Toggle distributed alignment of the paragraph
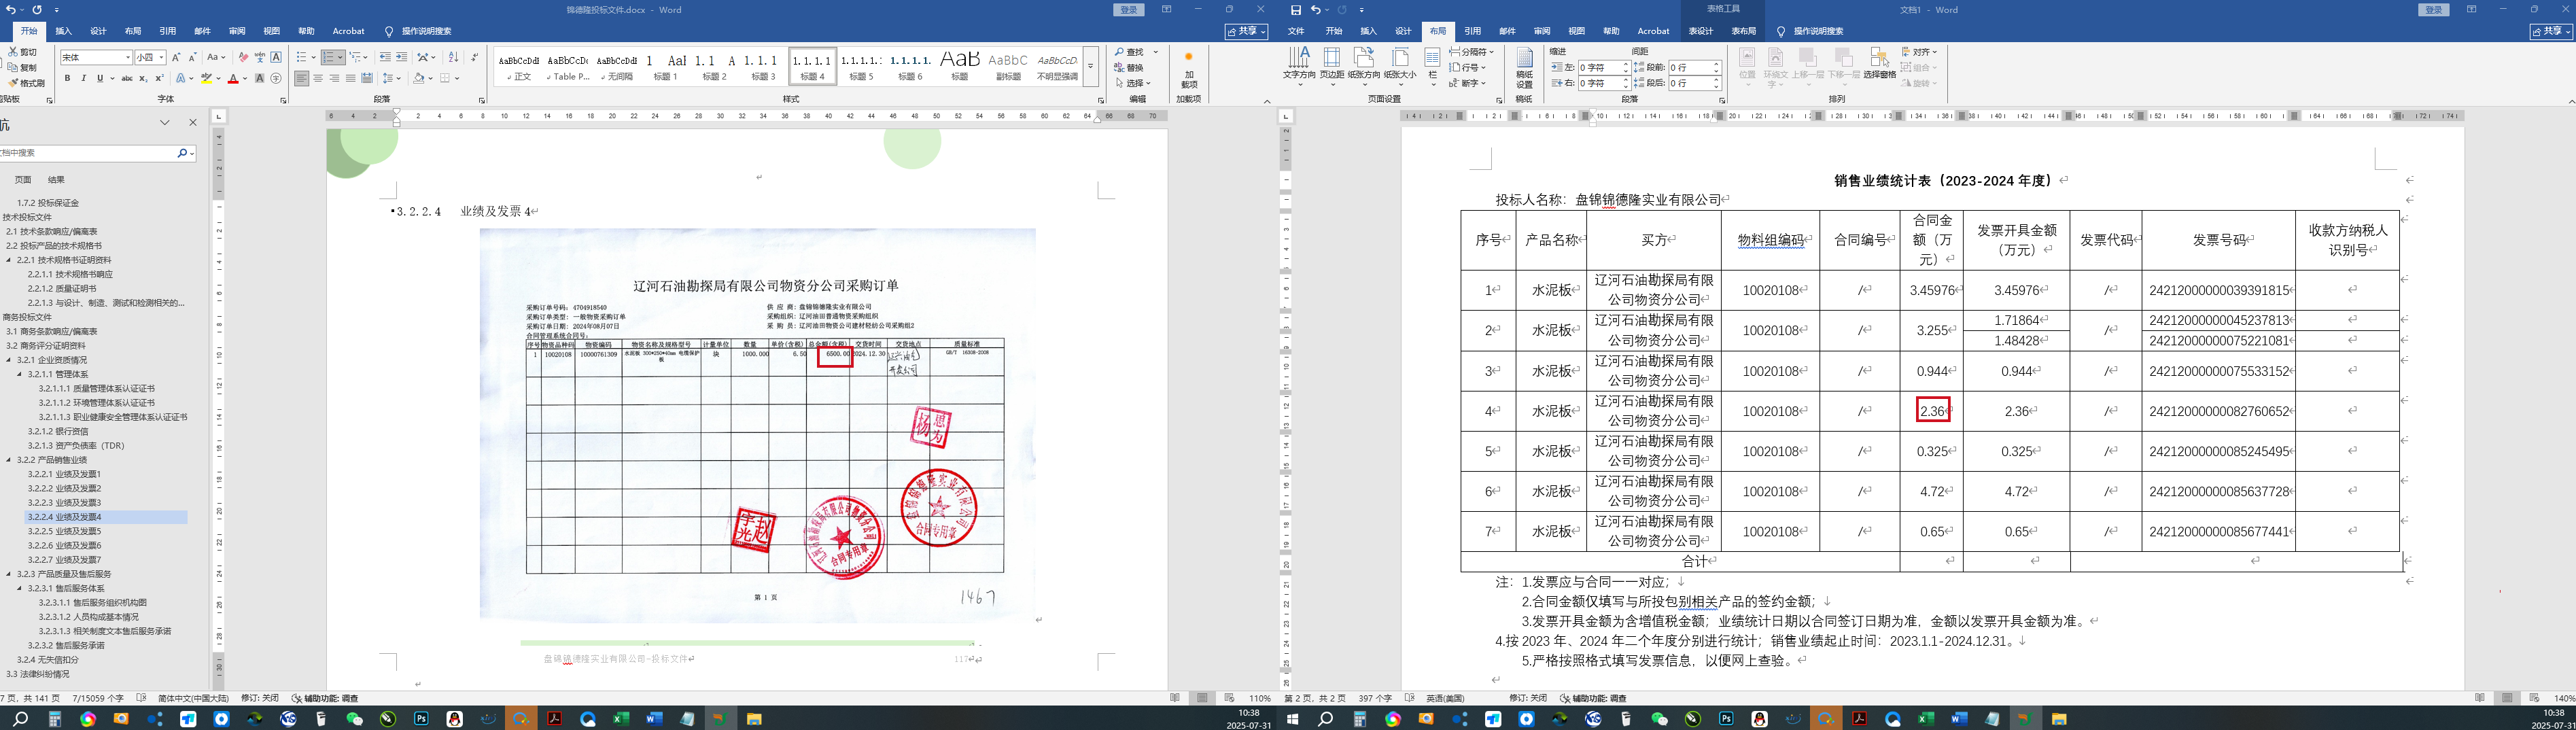The width and height of the screenshot is (2576, 730). [x=367, y=78]
